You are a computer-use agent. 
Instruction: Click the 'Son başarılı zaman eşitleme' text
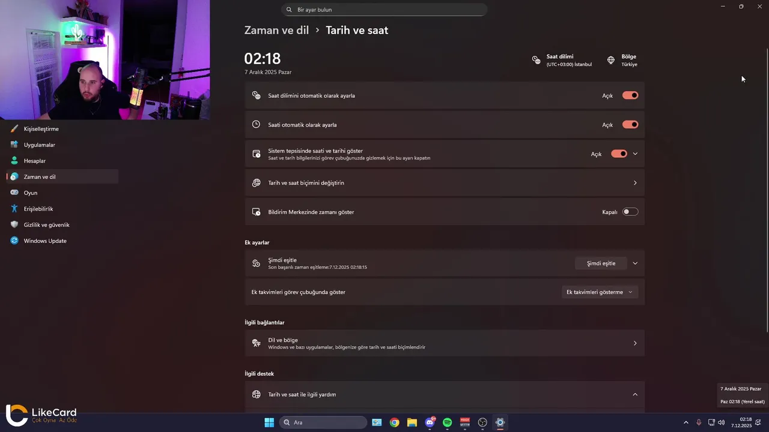click(318, 267)
